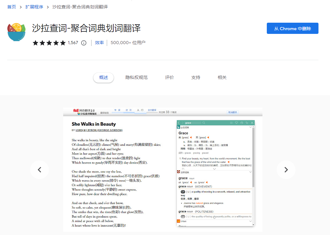Click the dictionary panel scrollbar
The height and width of the screenshot is (235, 330).
(x=253, y=157)
